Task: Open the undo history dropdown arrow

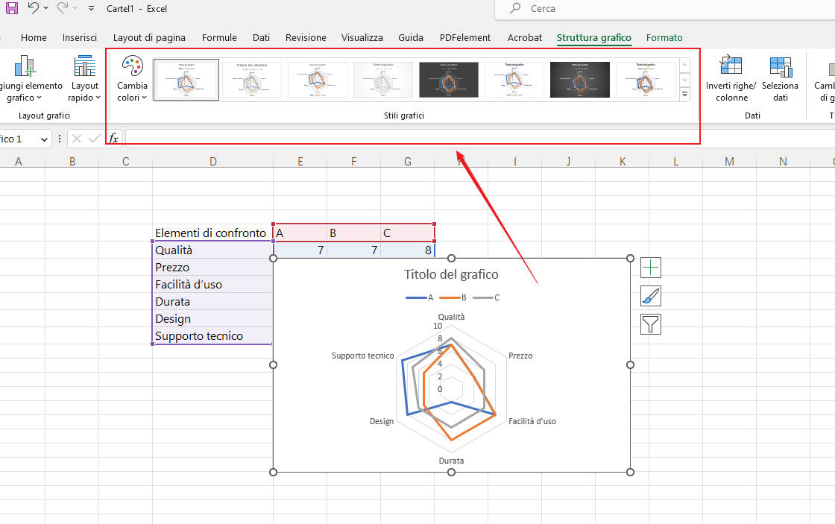Action: point(45,8)
